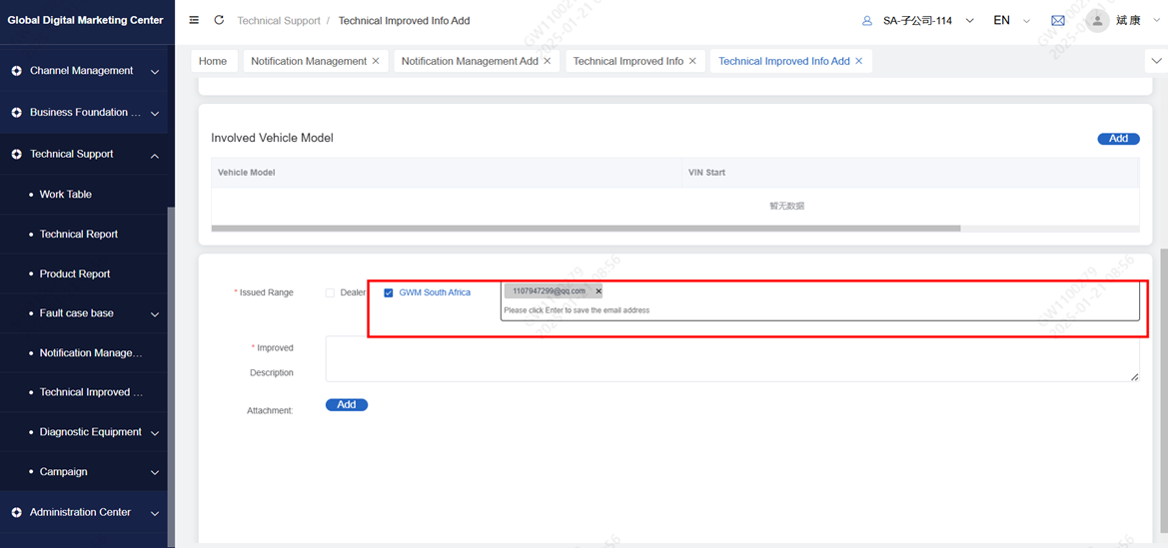Click the vehicle table horizontal scrollbar
Viewport: 1168px width, 548px height.
click(x=585, y=229)
